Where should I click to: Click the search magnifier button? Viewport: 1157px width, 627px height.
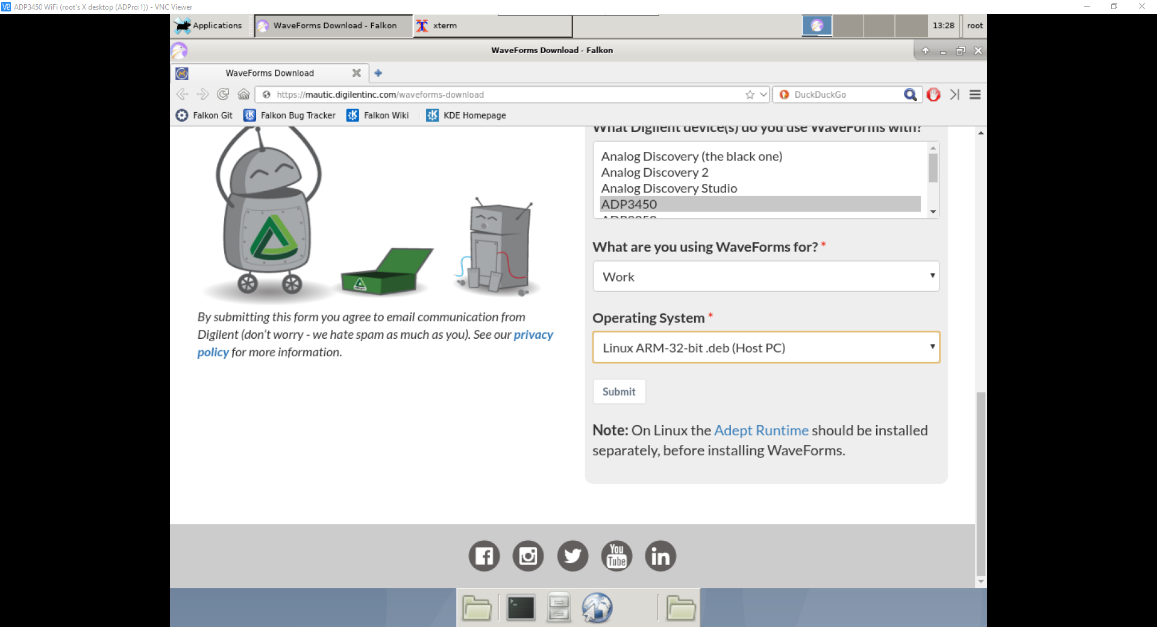(911, 95)
